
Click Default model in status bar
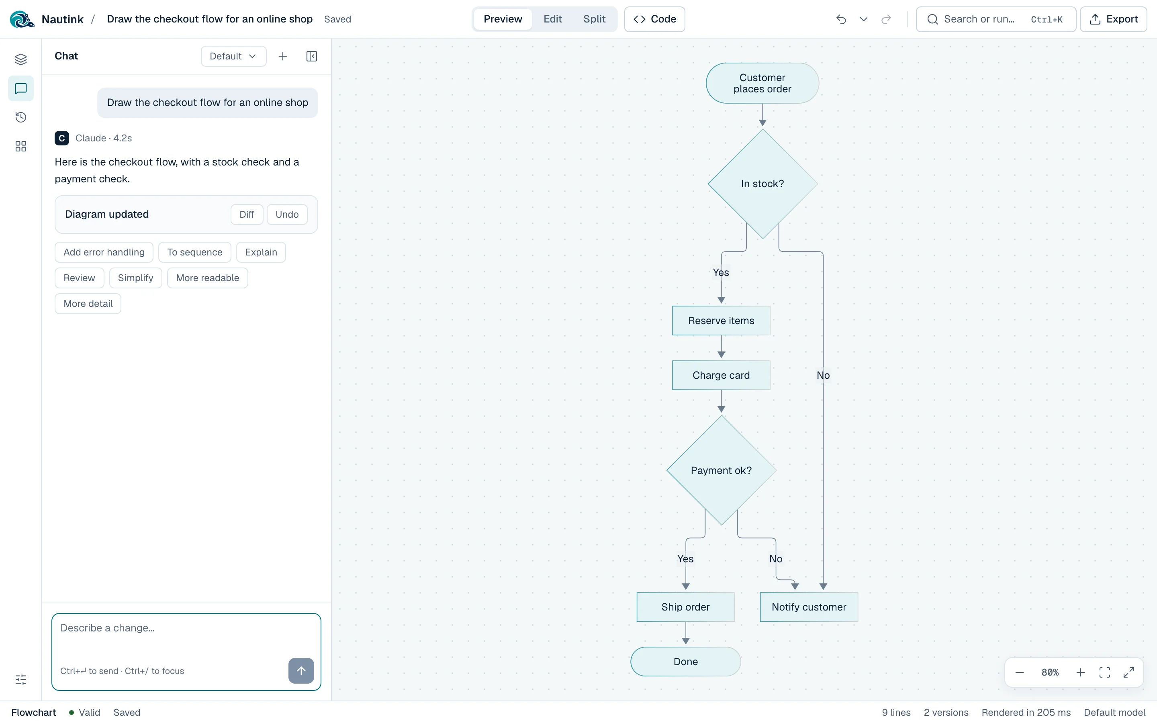pos(1114,712)
